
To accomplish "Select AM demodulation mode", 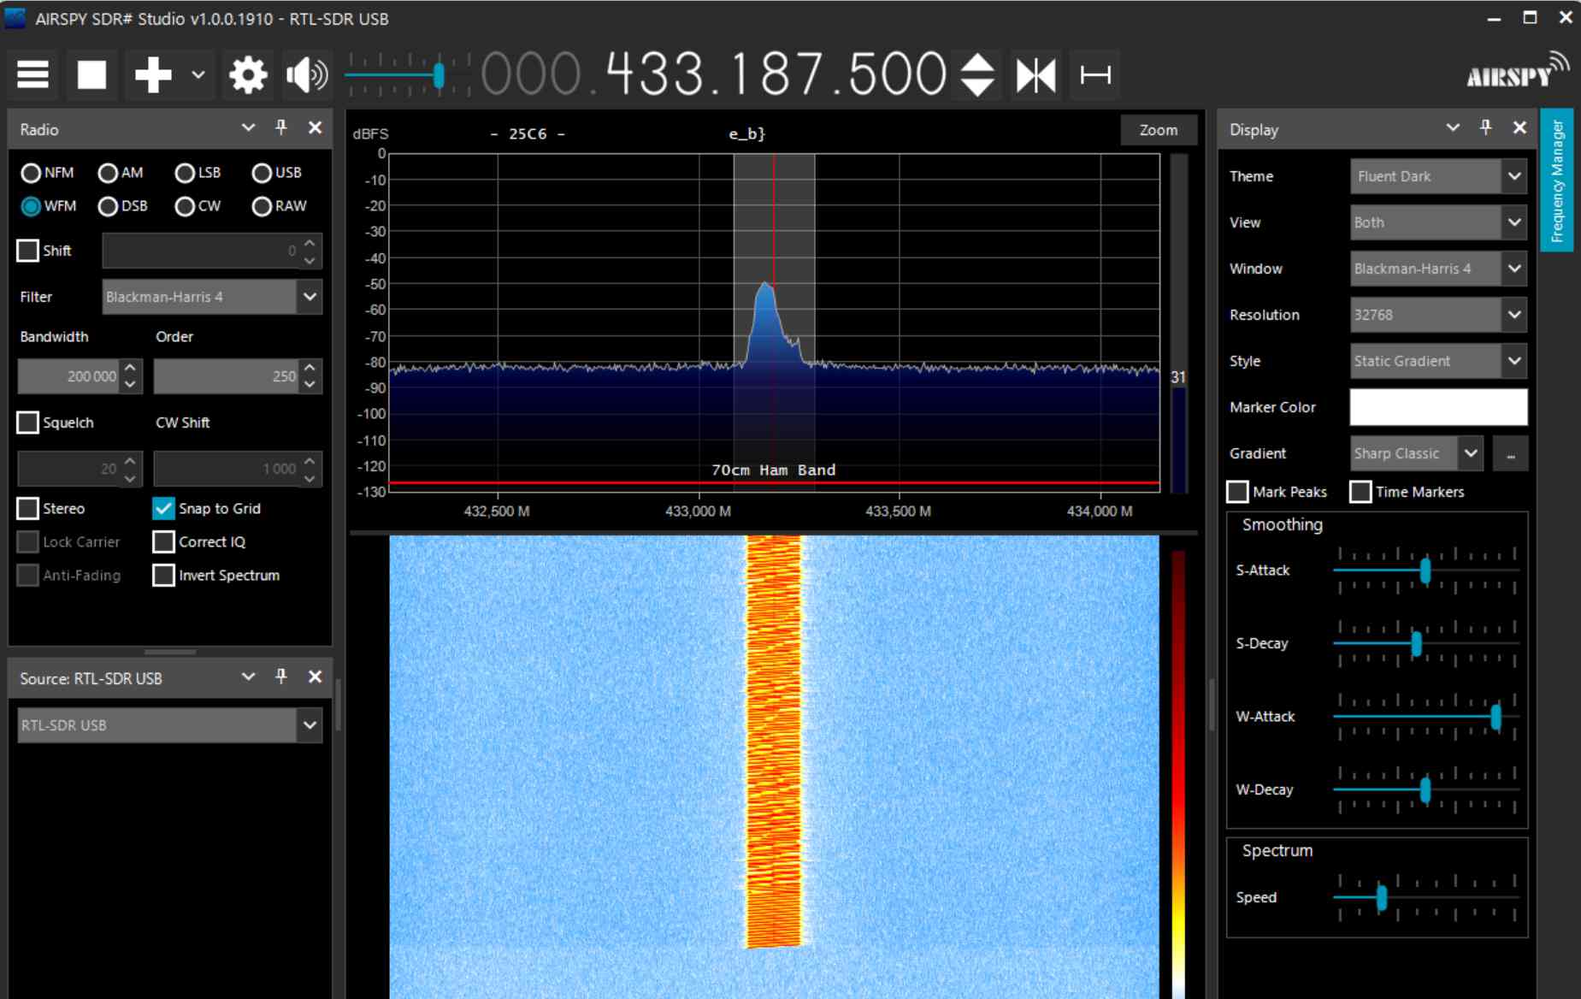I will (121, 173).
